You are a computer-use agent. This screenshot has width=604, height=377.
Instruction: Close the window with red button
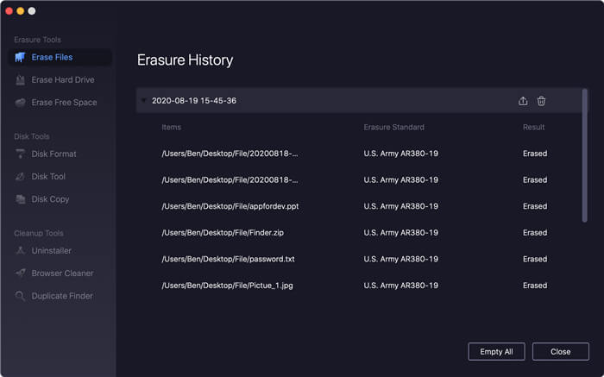pyautogui.click(x=9, y=10)
